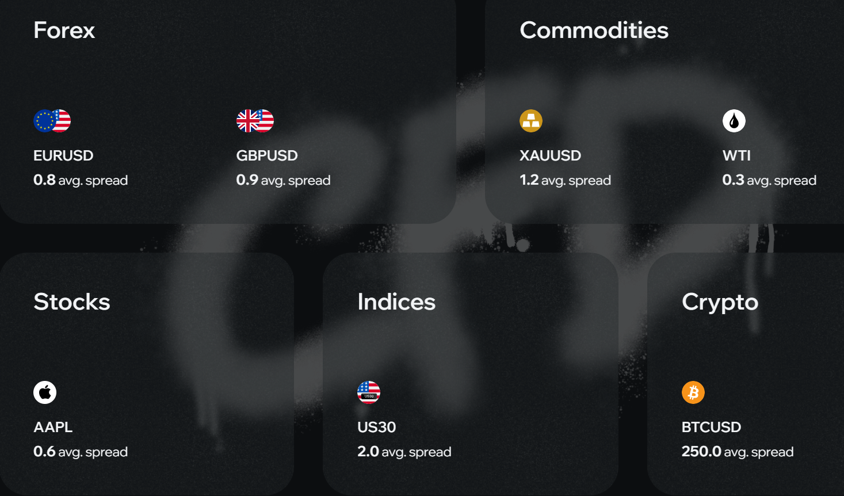The height and width of the screenshot is (496, 844).
Task: Open the Commodities category heading
Action: coord(594,30)
